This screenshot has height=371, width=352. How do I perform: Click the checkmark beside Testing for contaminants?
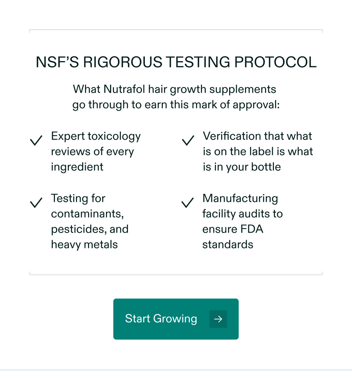tap(36, 202)
